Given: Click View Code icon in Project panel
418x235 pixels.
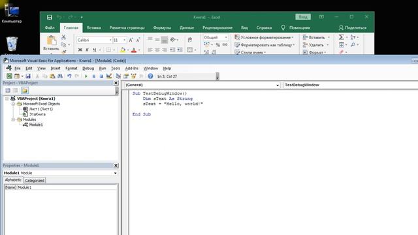Looking at the screenshot, I should click(8, 91).
